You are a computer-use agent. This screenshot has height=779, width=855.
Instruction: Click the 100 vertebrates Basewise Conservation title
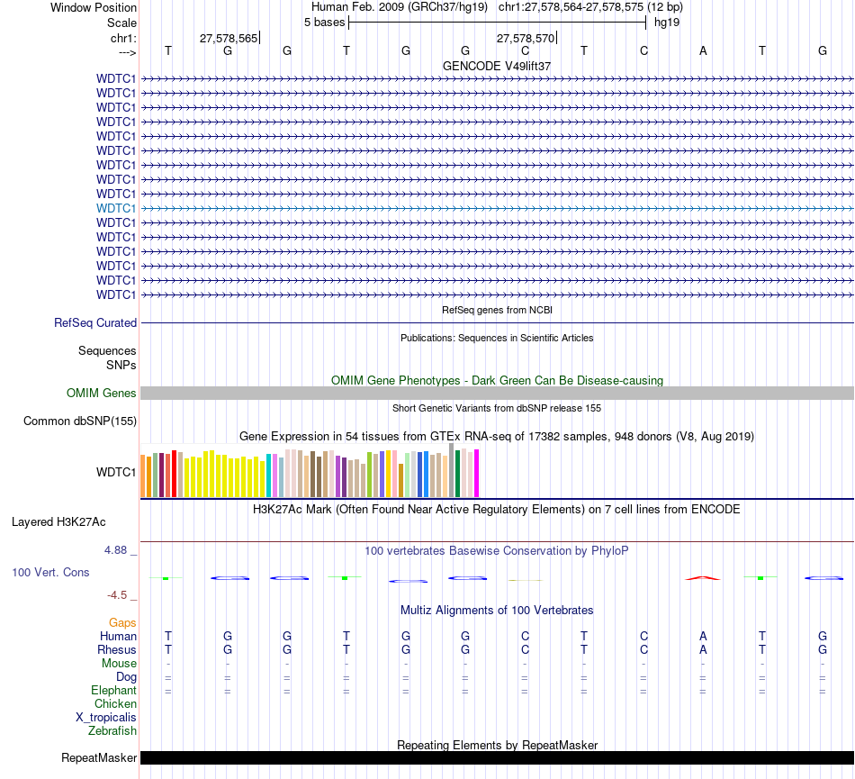point(497,551)
